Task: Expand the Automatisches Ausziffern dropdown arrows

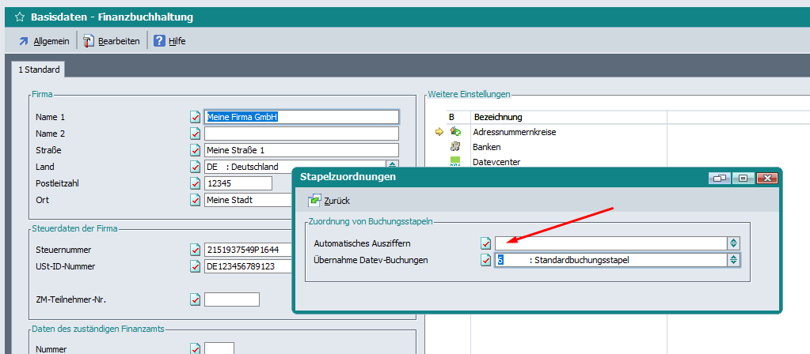Action: pyautogui.click(x=734, y=243)
